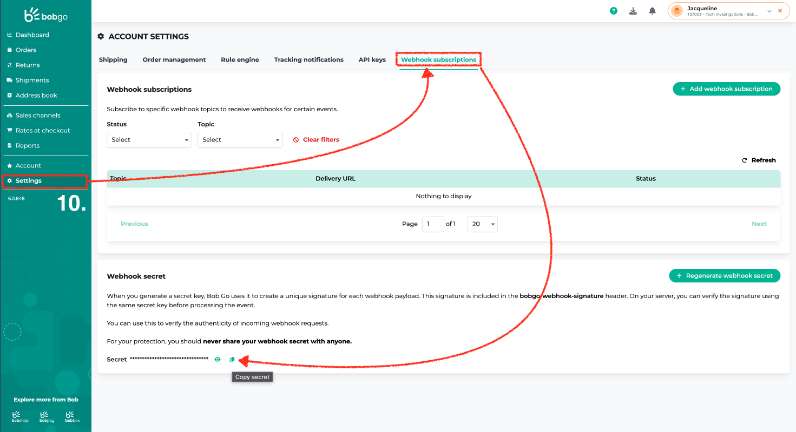Click Regenerate webhook secret button
This screenshot has height=432, width=796.
725,276
